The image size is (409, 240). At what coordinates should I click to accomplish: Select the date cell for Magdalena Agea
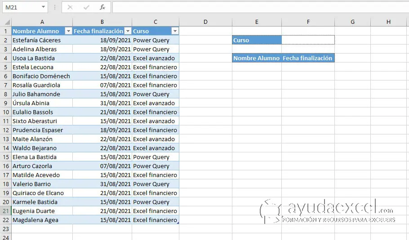click(102, 220)
